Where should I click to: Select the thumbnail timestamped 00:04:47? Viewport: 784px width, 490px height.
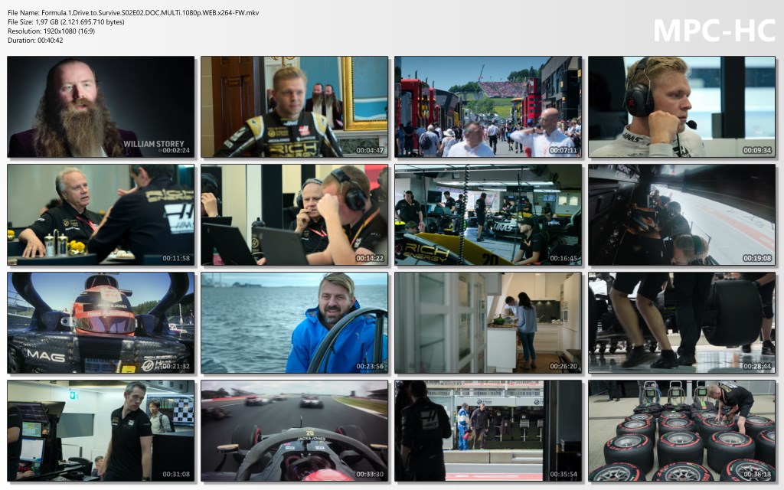[x=294, y=106]
